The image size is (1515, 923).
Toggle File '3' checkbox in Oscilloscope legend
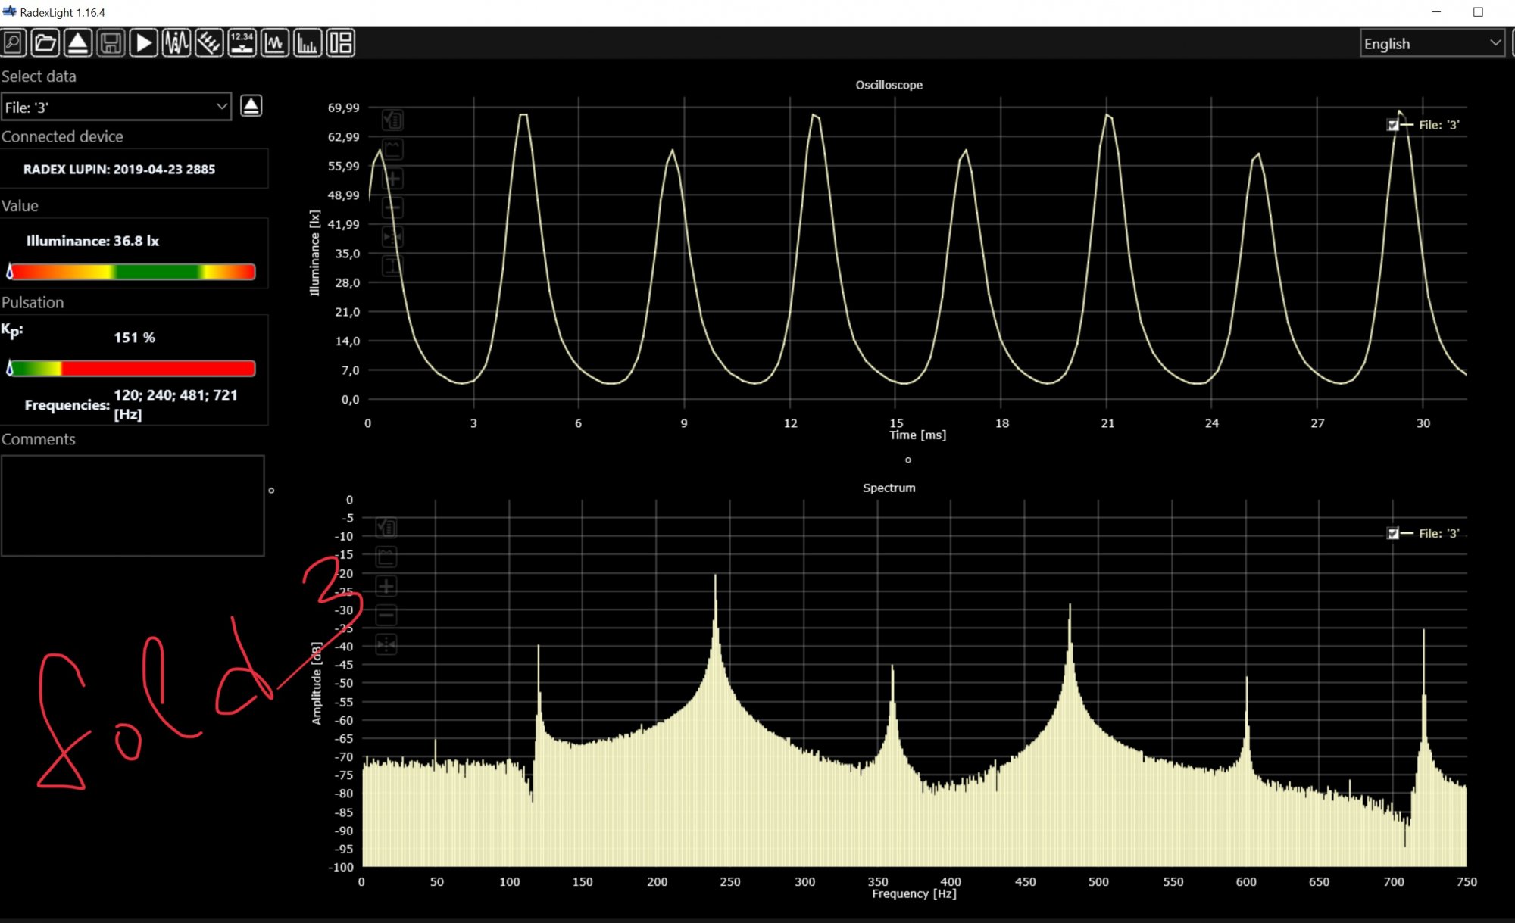click(1392, 125)
